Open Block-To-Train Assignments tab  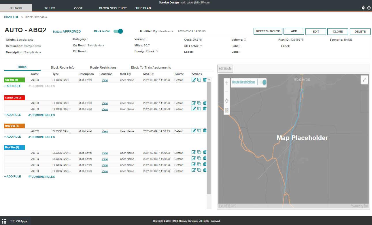(x=151, y=67)
